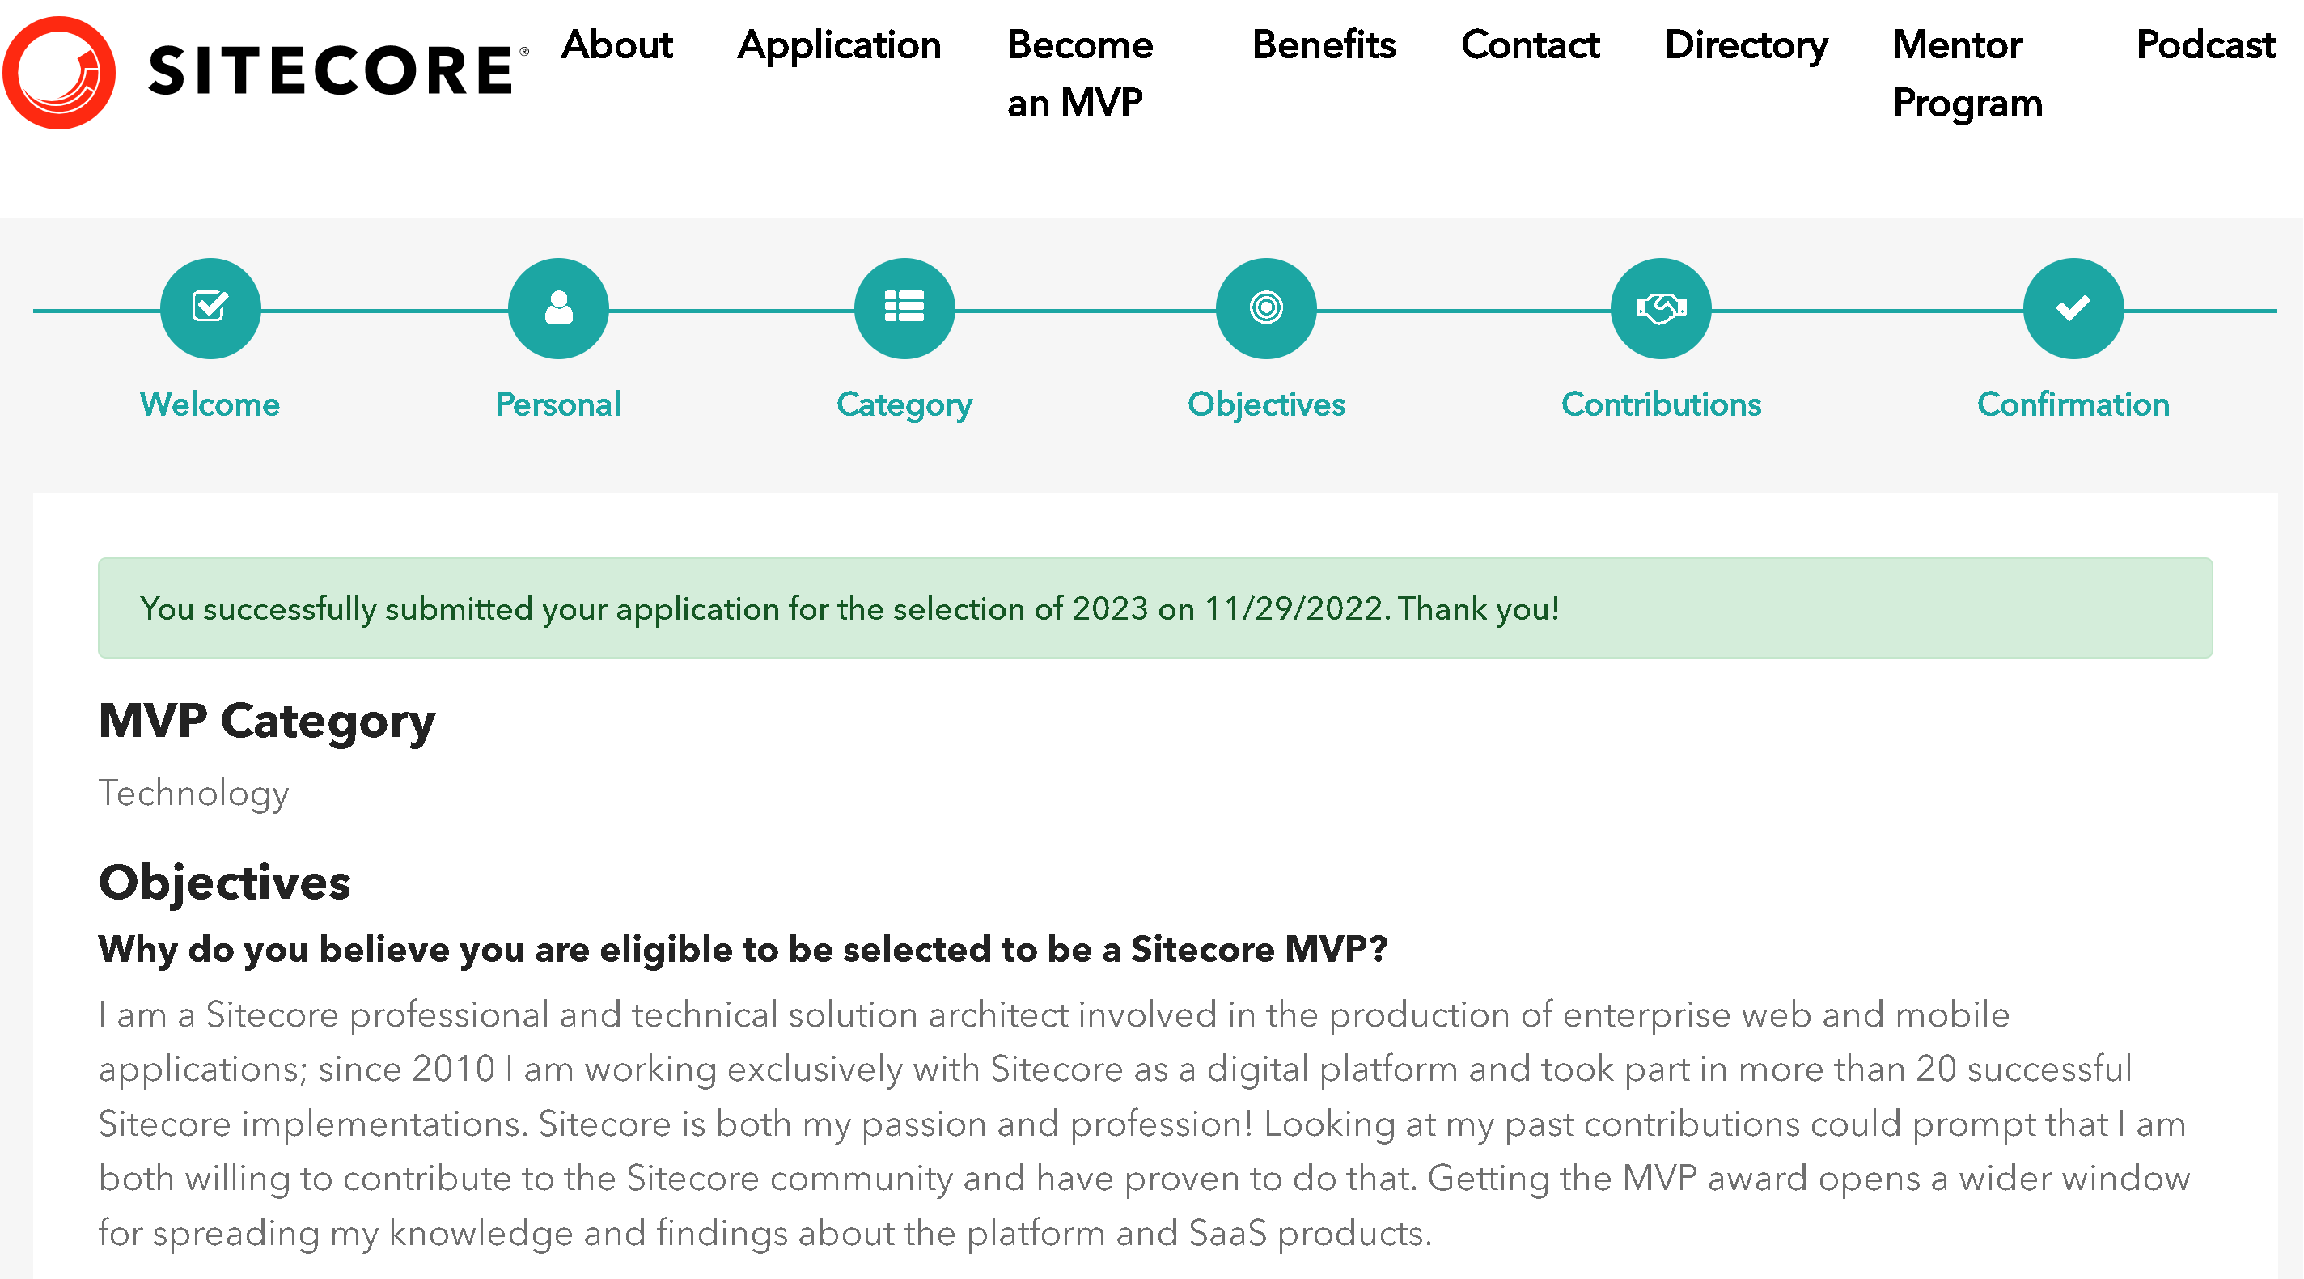The height and width of the screenshot is (1279, 2304).
Task: Click the SITECORE wordmark text
Action: point(331,71)
